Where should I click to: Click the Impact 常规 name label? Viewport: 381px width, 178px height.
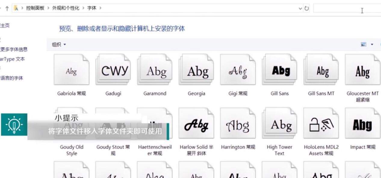point(363,147)
